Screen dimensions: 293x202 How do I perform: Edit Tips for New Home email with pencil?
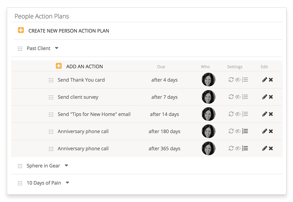click(x=264, y=114)
